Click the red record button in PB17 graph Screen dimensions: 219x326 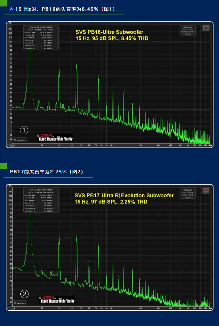(x=206, y=191)
